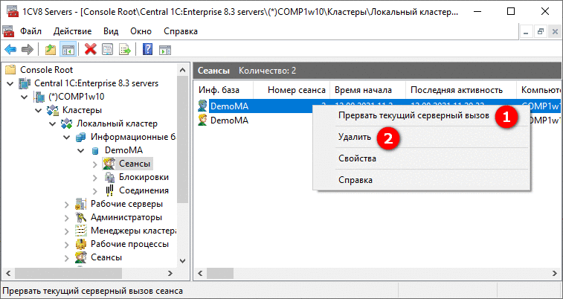Expand the Рабочие серверы tree node
563x299 pixels.
click(x=67, y=205)
